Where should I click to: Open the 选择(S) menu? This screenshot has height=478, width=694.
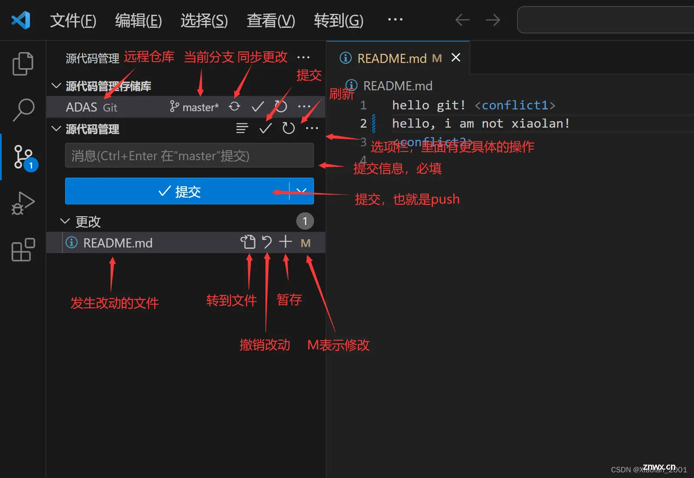[x=204, y=20]
